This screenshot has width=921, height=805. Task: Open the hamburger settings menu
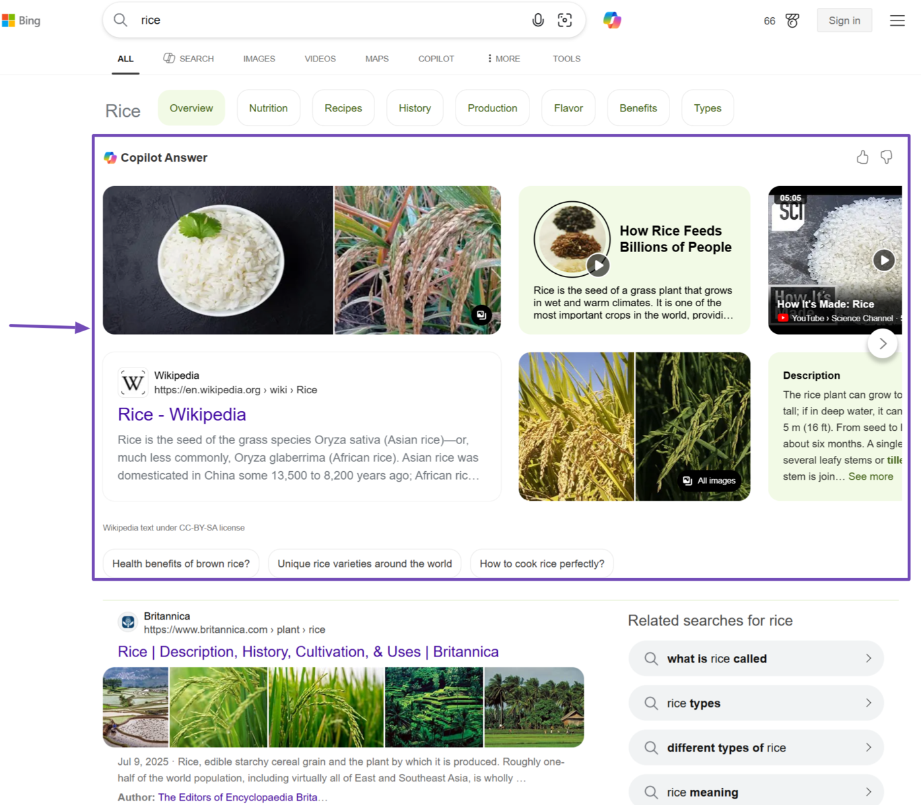pos(897,20)
